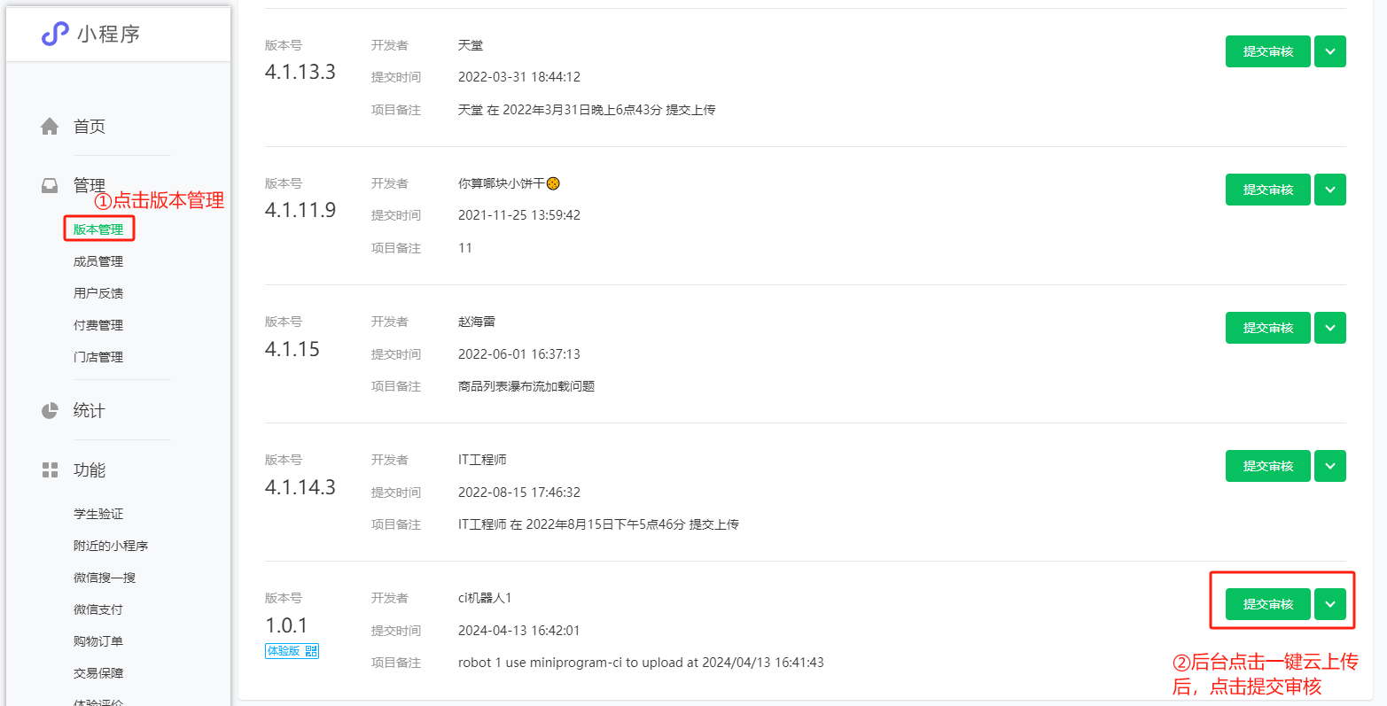Click the Mini Program logo icon
The image size is (1387, 706).
(x=55, y=34)
